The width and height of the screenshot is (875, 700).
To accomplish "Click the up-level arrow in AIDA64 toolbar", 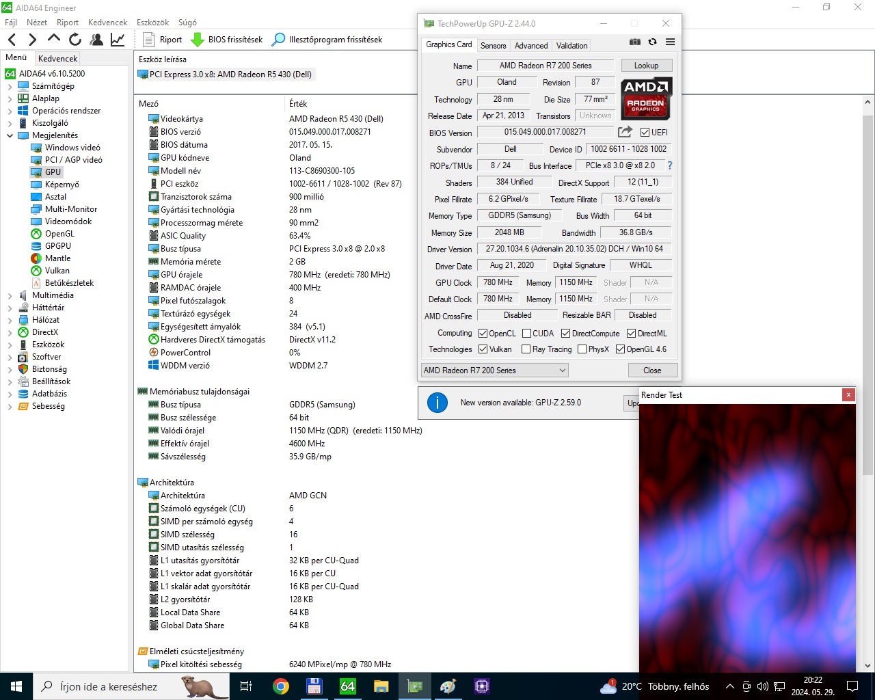I will tap(54, 39).
